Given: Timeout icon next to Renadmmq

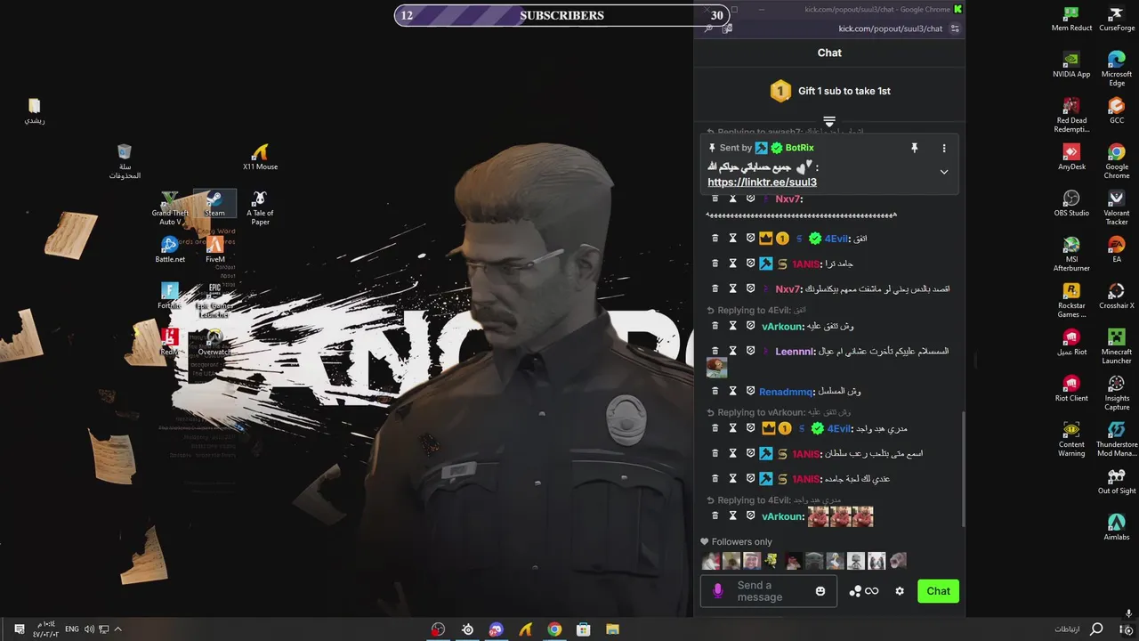Looking at the screenshot, I should [x=732, y=391].
